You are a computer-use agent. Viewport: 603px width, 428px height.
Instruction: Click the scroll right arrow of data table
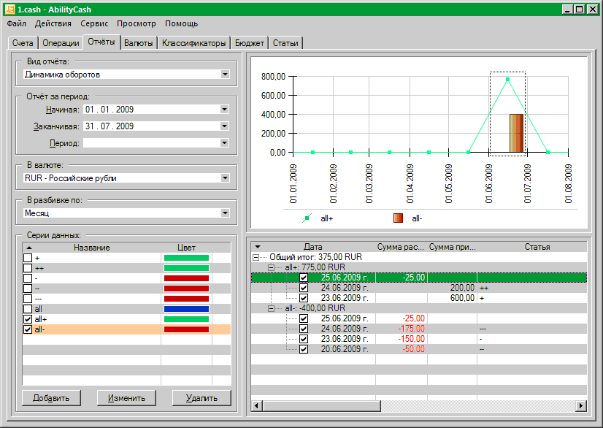tap(582, 405)
